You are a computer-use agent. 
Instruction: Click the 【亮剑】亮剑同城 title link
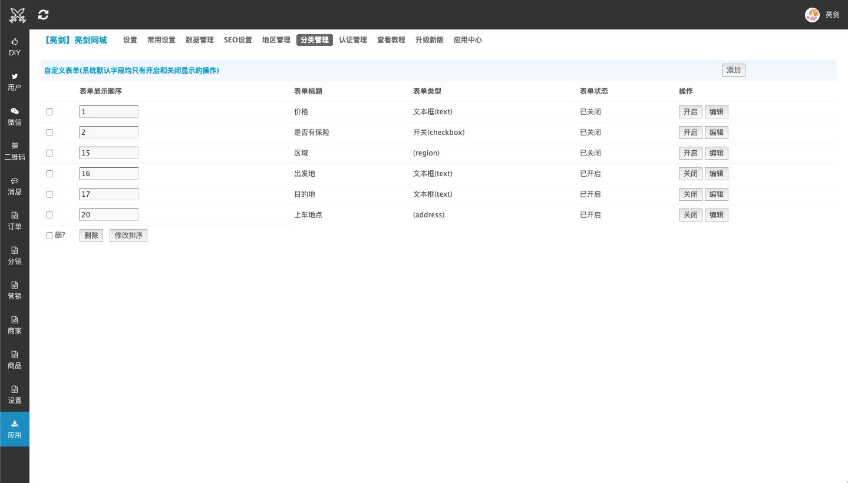75,40
